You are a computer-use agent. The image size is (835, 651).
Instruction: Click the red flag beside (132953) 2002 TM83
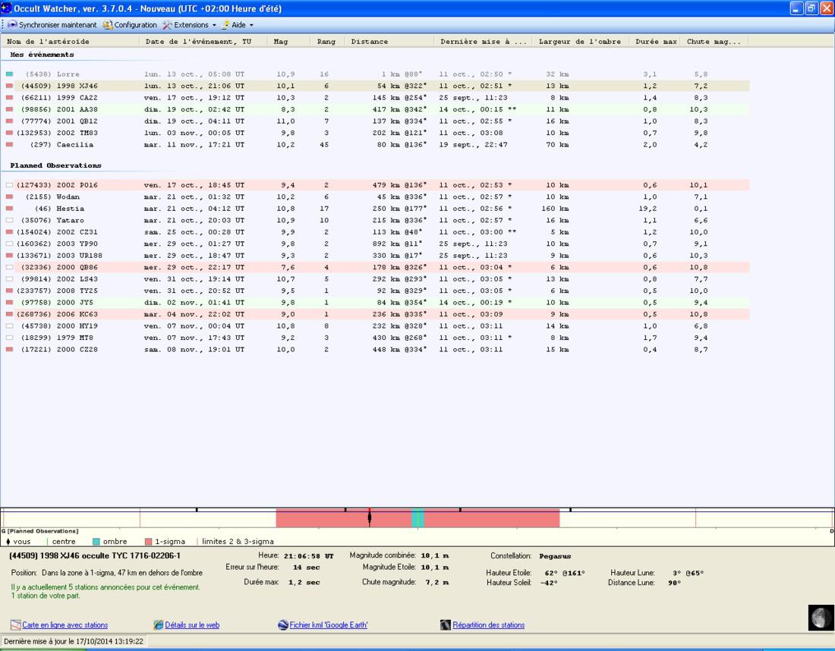10,133
